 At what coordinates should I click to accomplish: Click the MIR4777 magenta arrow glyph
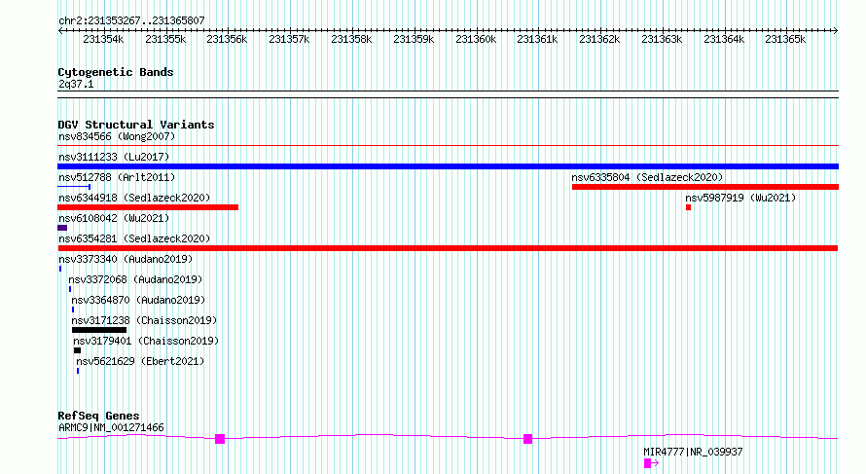coord(651,463)
